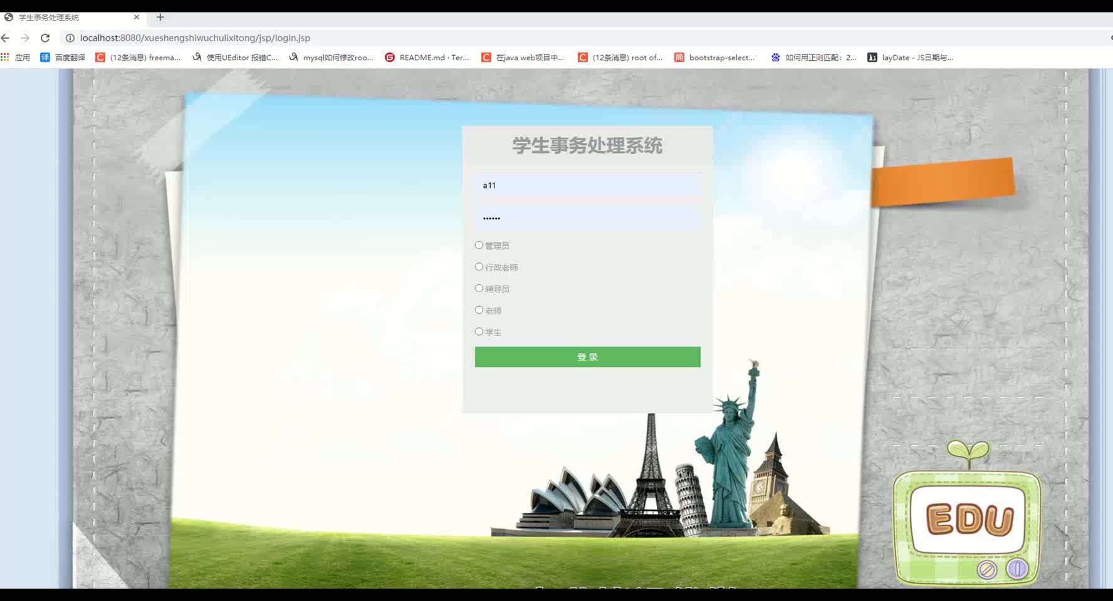Open the 如何用正则匹配 bookmark
Image resolution: width=1113 pixels, height=601 pixels.
click(x=813, y=58)
